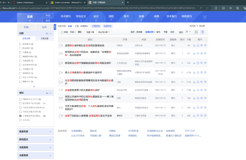
Task: Expand the 发表年度 filter panel
Action: [35, 131]
